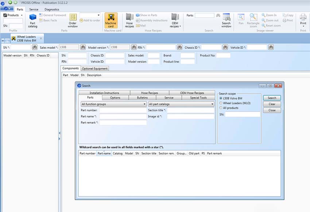Open the All part catalogs dropdown
Viewport: 310px width, 212px height.
pos(181,104)
